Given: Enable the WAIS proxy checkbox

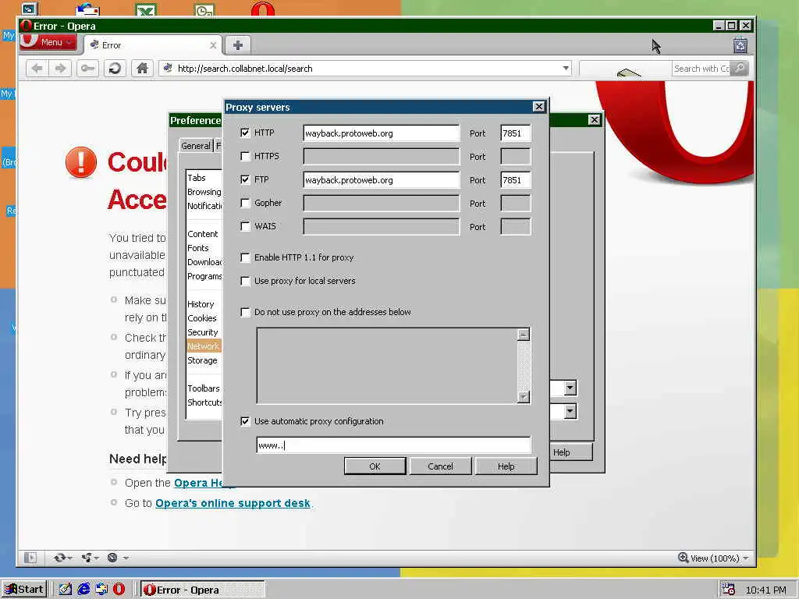Looking at the screenshot, I should [x=245, y=226].
